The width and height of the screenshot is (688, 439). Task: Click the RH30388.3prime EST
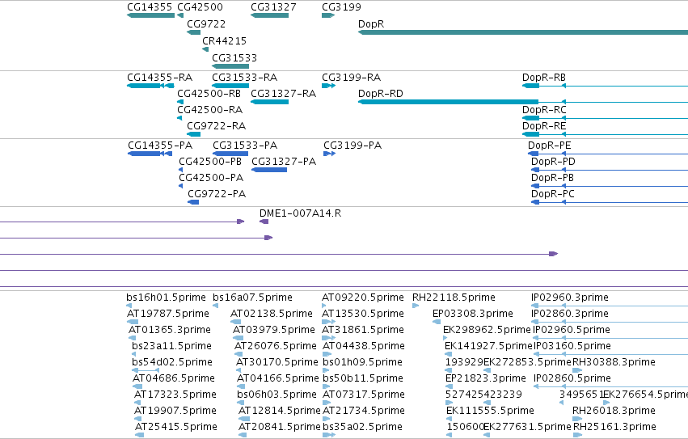pos(577,370)
